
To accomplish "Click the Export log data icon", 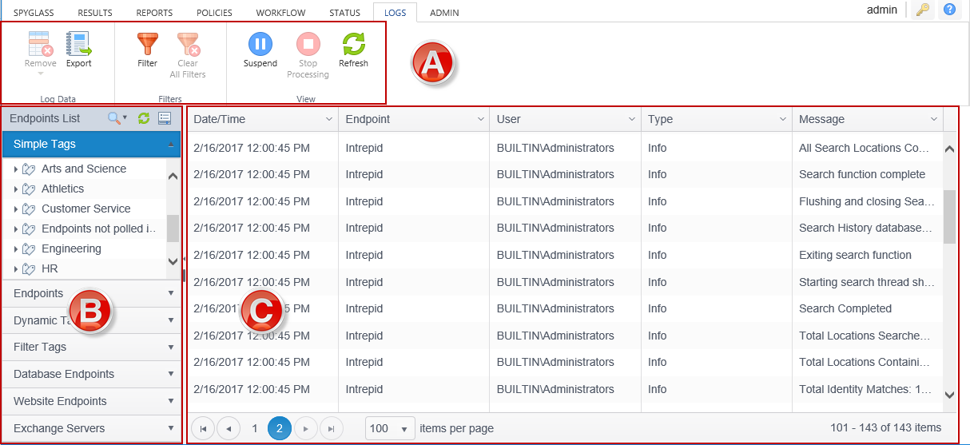I will pos(78,45).
